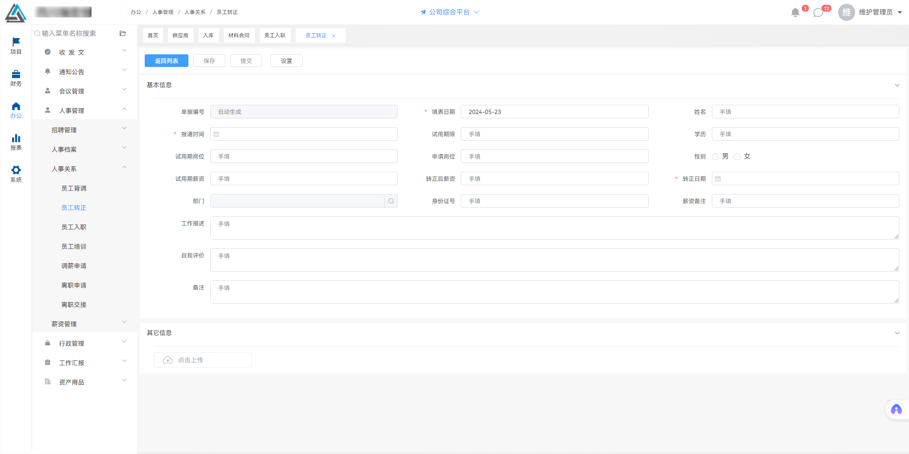Viewport: 909px width, 454px height.
Task: Select 女 for 性别
Action: pyautogui.click(x=737, y=157)
